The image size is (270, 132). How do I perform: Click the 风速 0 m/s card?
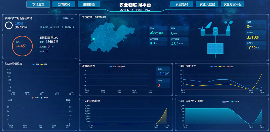pyautogui.click(x=179, y=31)
